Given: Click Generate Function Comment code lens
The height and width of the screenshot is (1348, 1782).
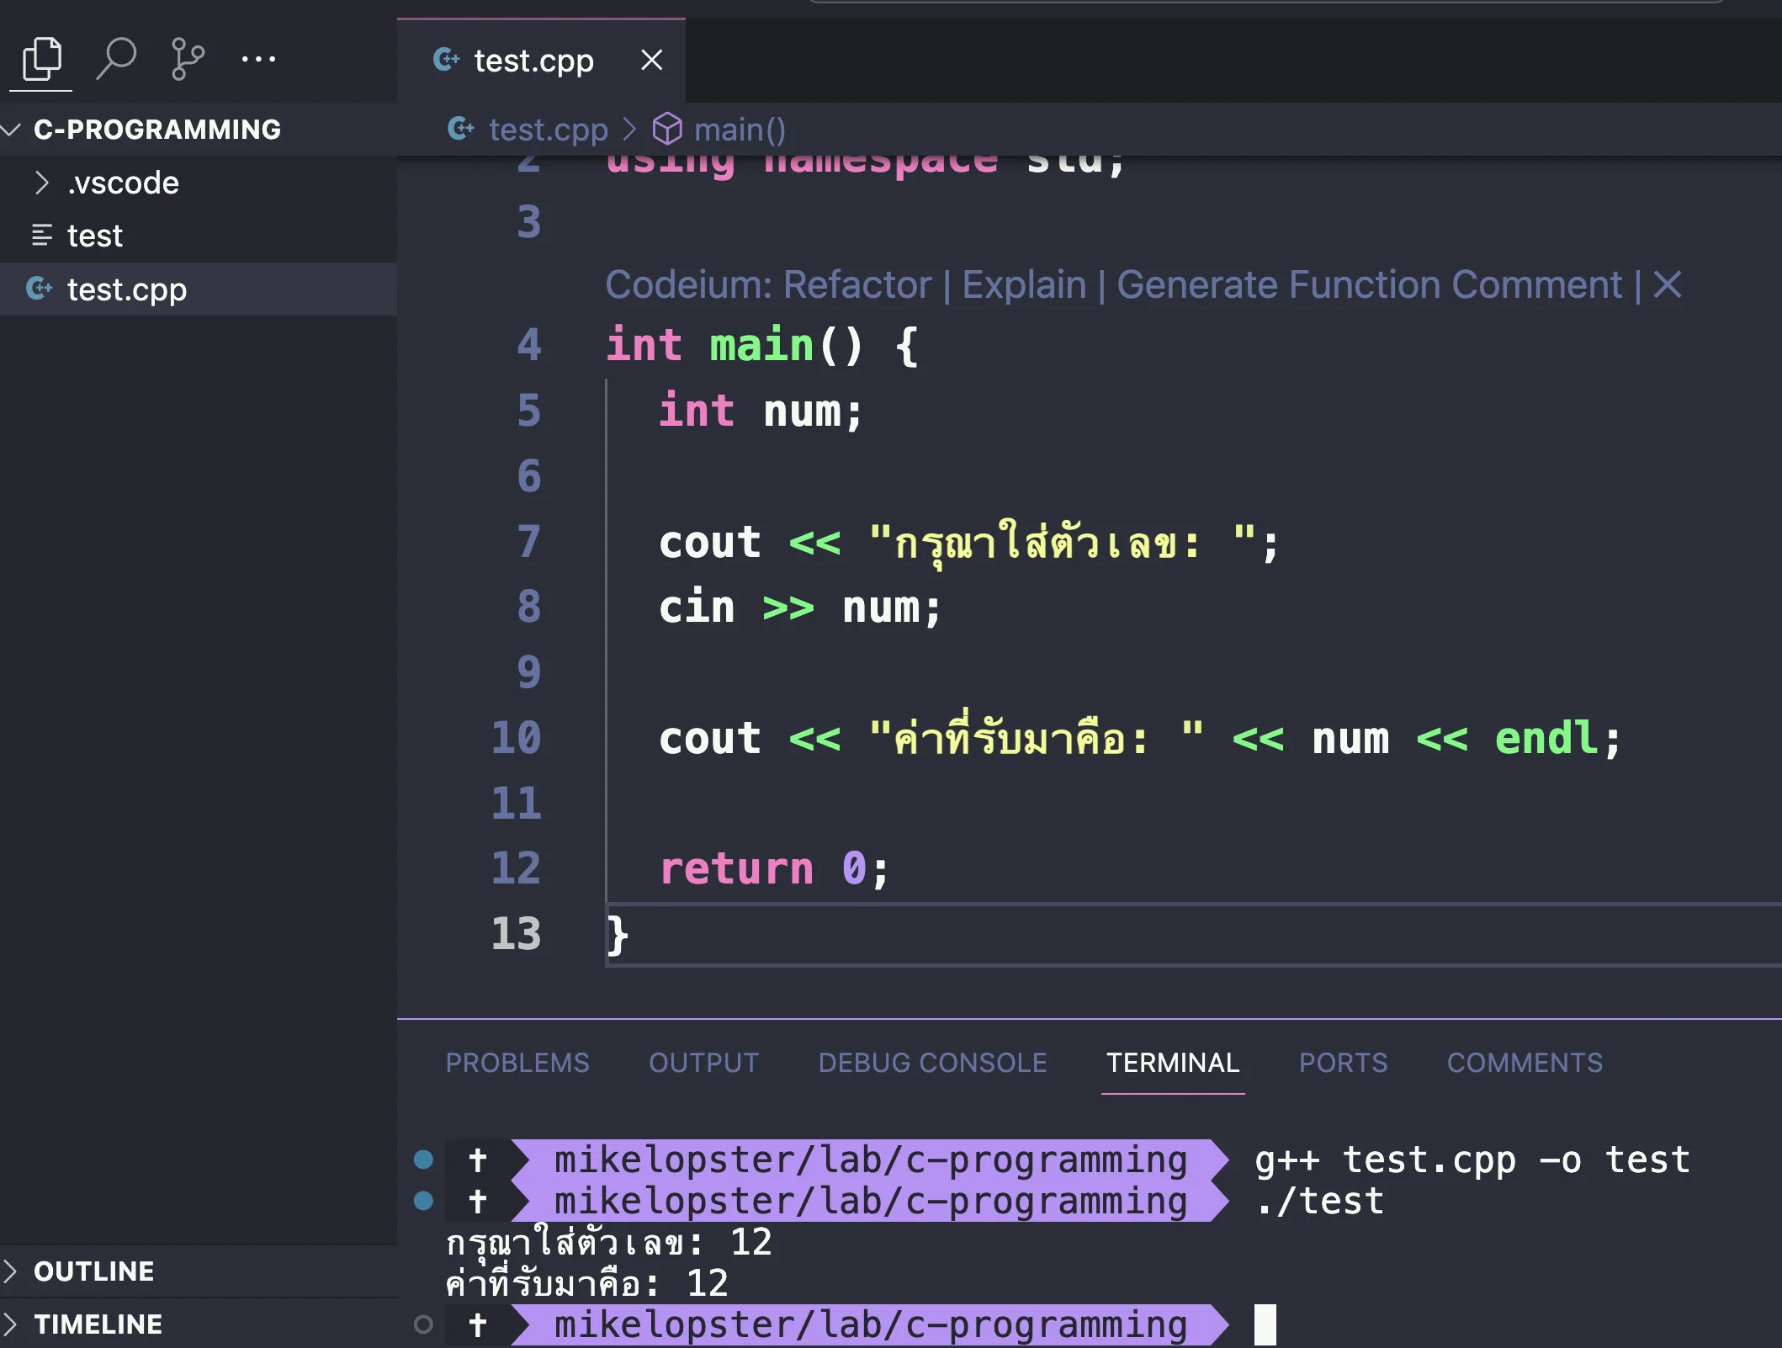Looking at the screenshot, I should pos(1369,285).
